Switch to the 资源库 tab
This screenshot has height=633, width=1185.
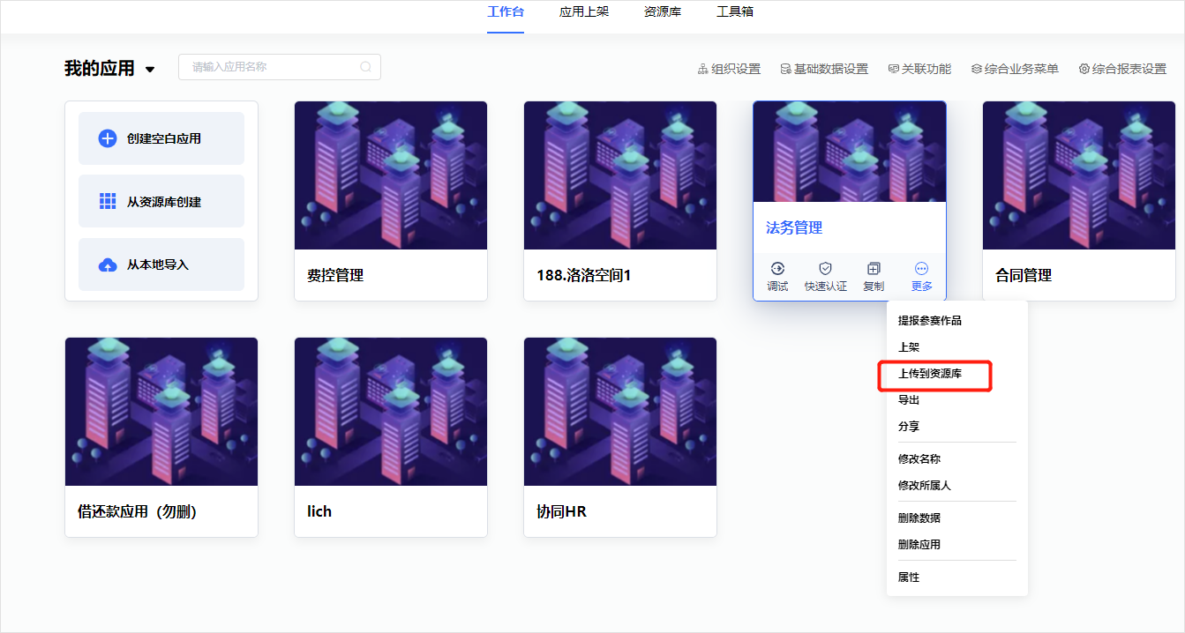[663, 12]
